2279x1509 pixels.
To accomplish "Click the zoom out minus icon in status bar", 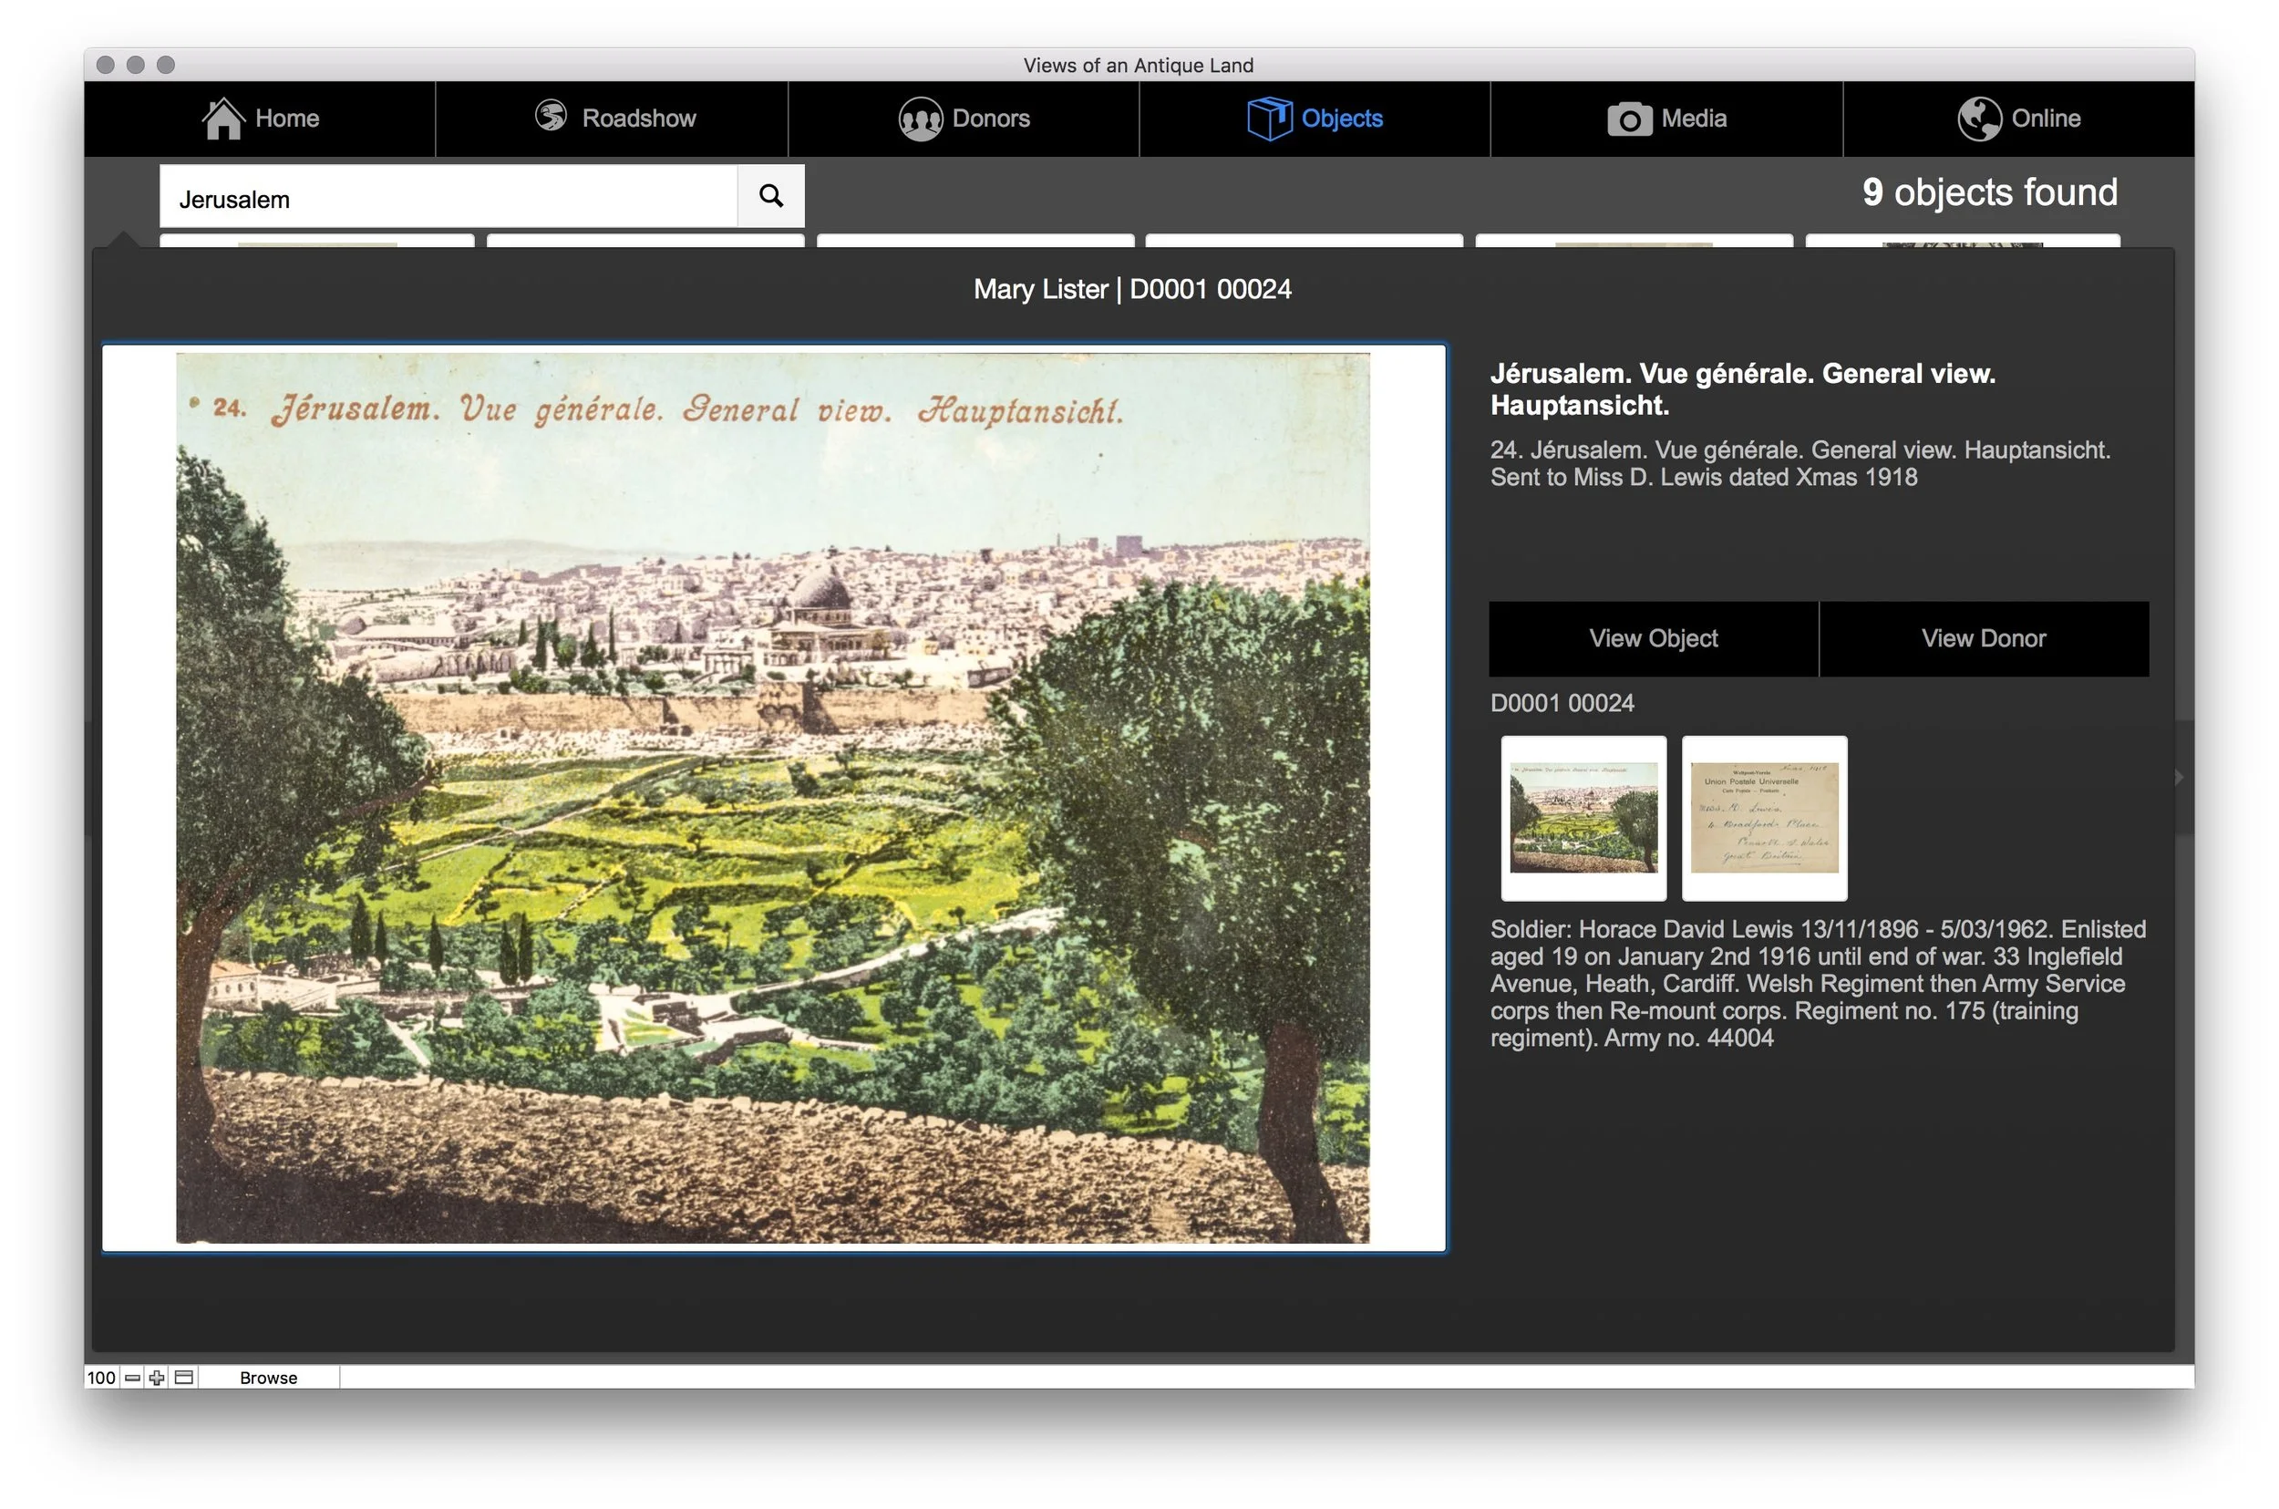I will coord(133,1377).
